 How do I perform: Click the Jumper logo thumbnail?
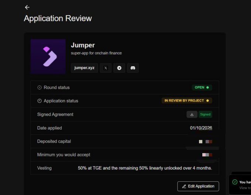point(48,56)
